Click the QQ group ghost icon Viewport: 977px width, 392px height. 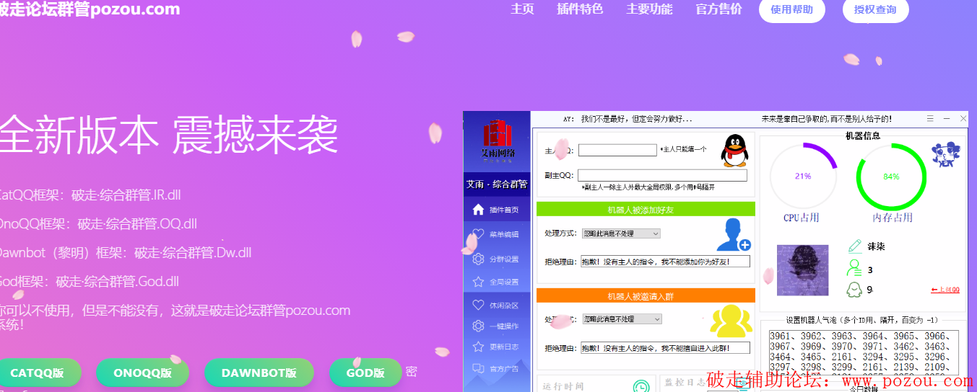pos(854,290)
